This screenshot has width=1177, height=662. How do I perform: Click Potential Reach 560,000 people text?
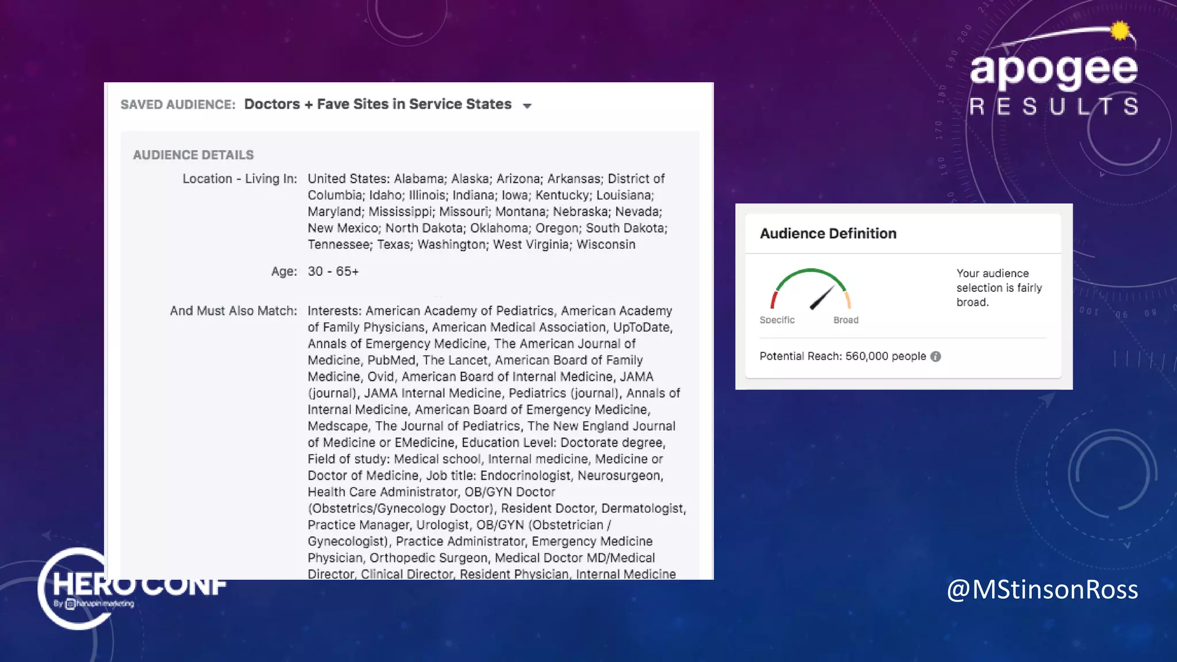[x=843, y=356]
